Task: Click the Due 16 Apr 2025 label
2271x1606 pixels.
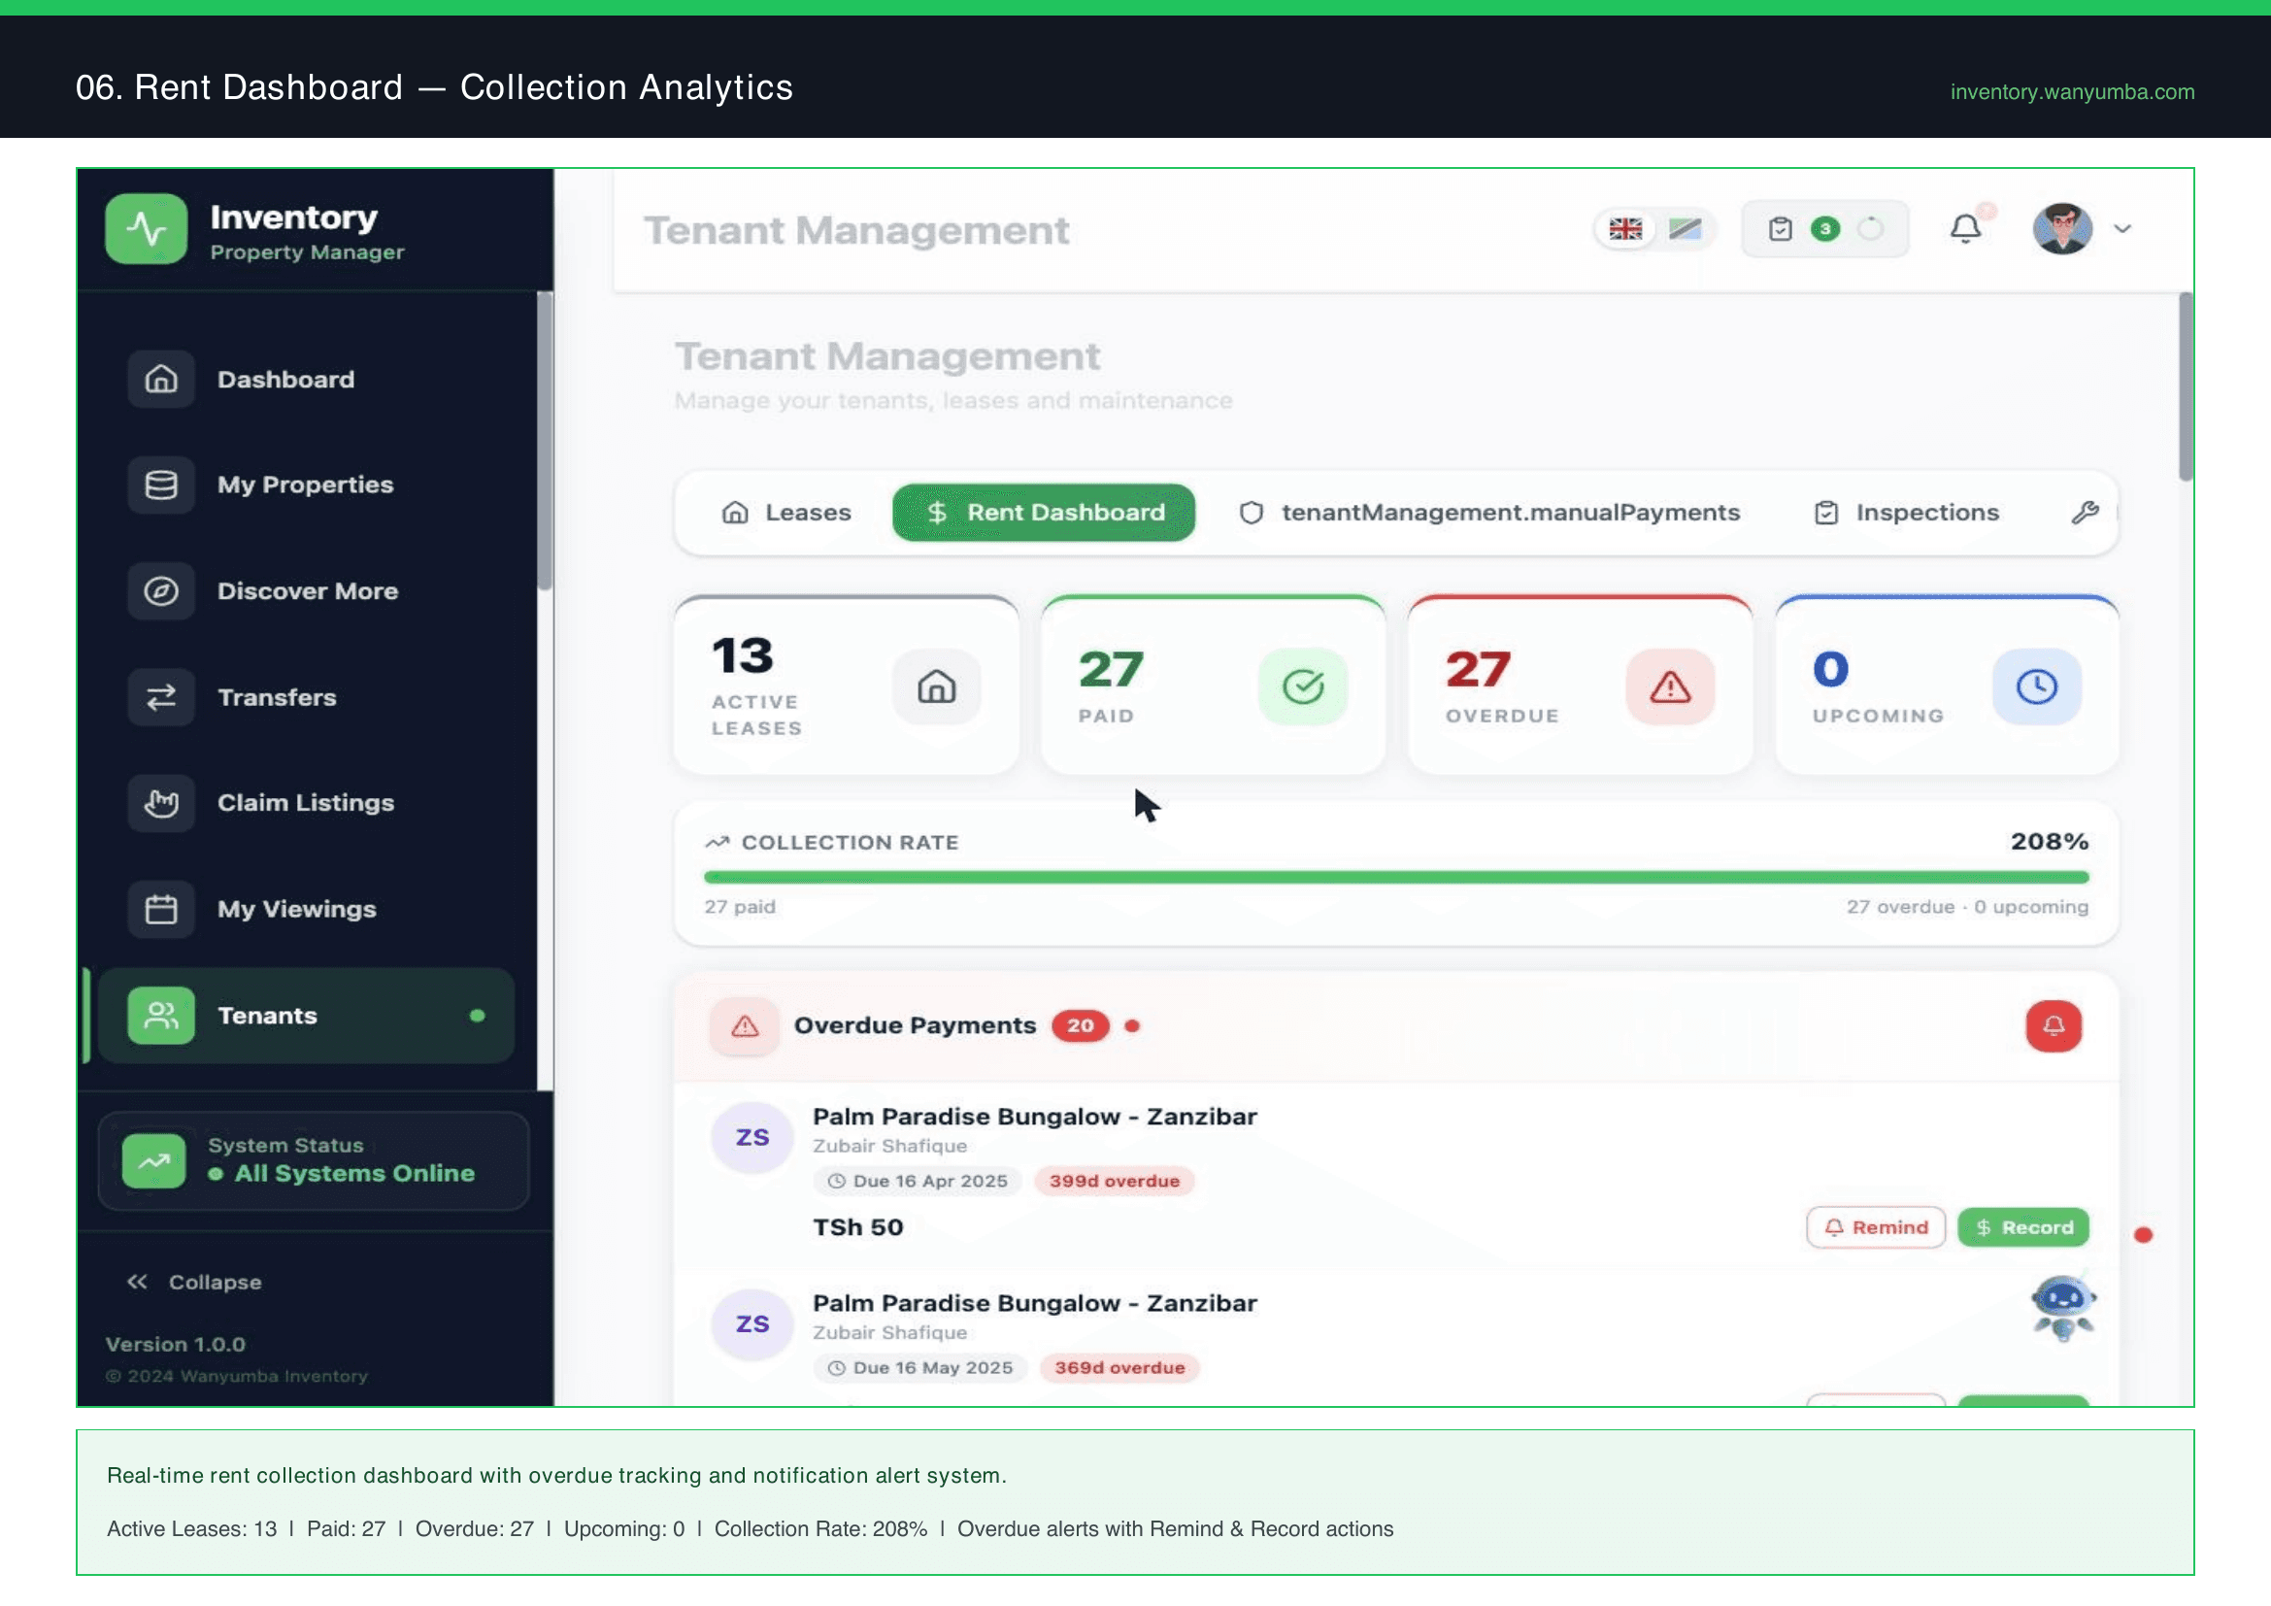Action: (x=918, y=1182)
